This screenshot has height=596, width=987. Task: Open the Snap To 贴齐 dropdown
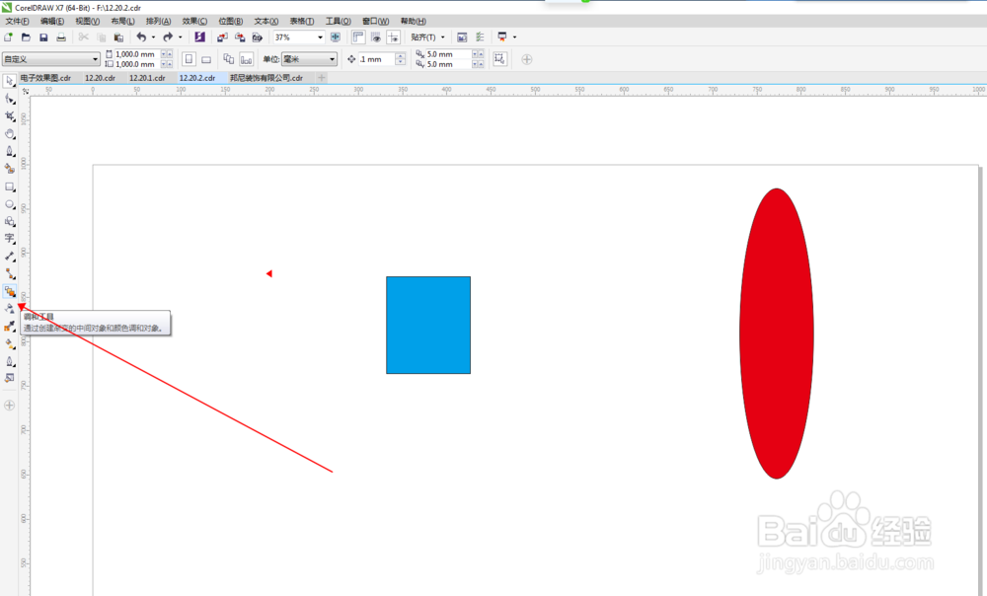[428, 37]
